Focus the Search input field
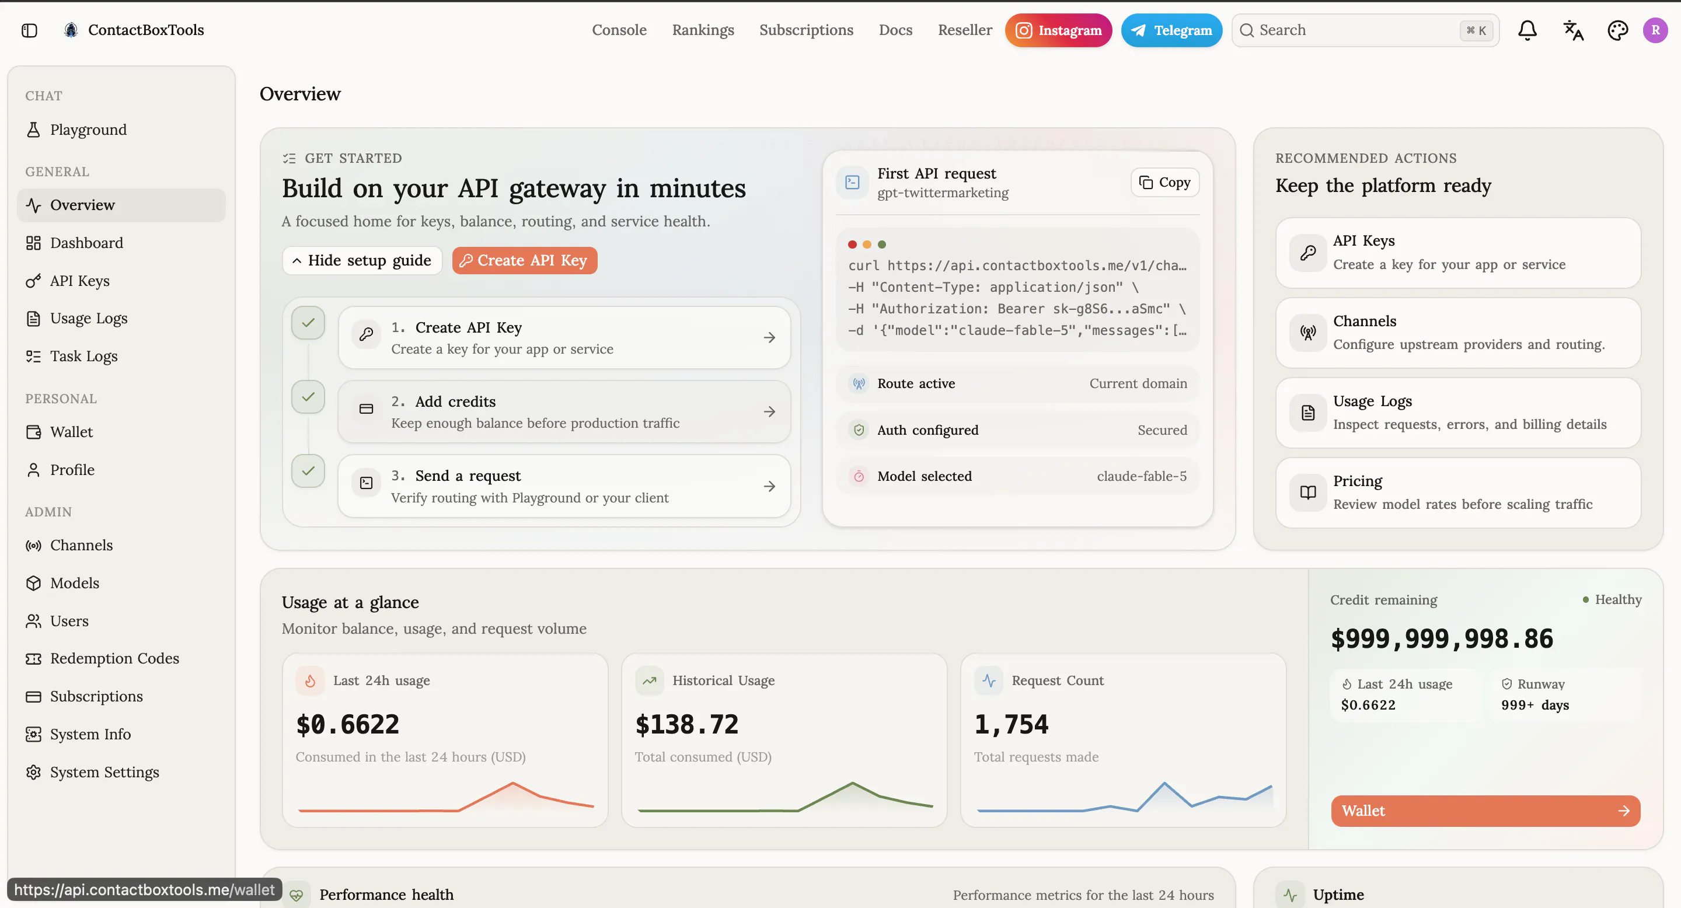This screenshot has width=1681, height=908. (1365, 31)
